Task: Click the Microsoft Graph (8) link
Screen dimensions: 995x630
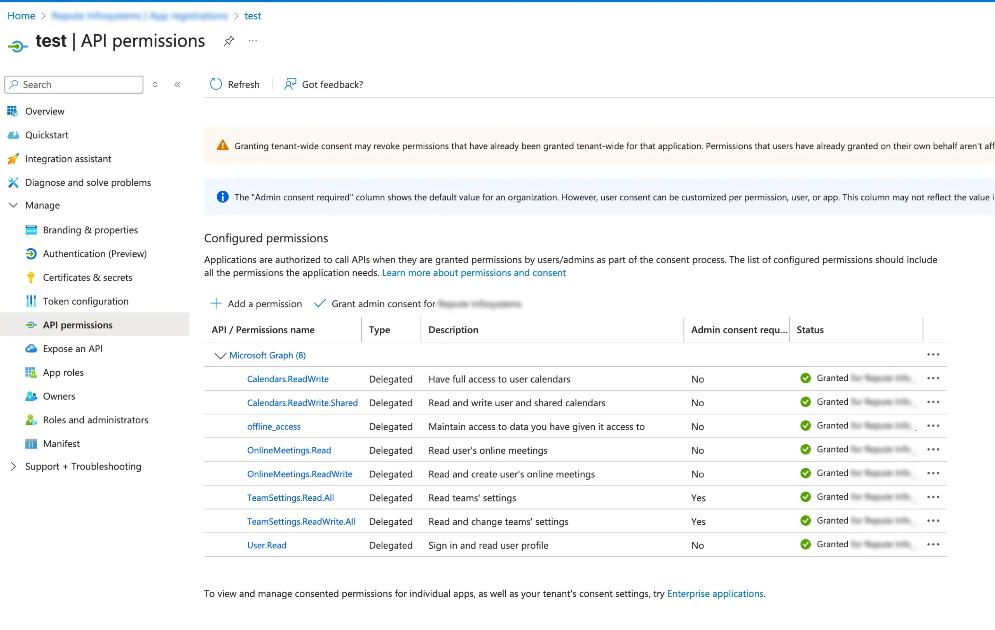Action: point(267,355)
